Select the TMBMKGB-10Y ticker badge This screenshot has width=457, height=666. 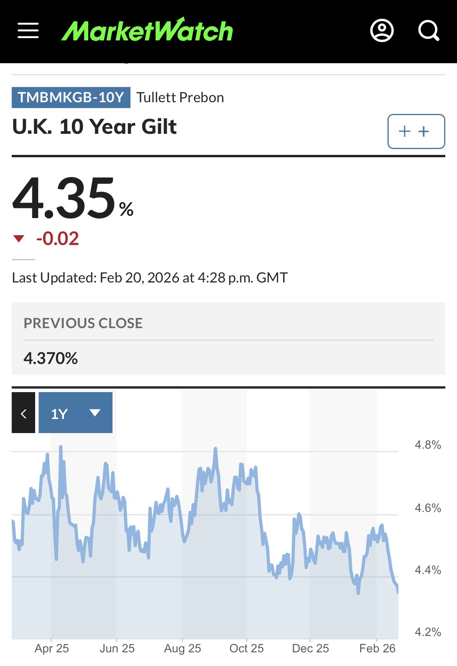click(x=71, y=97)
